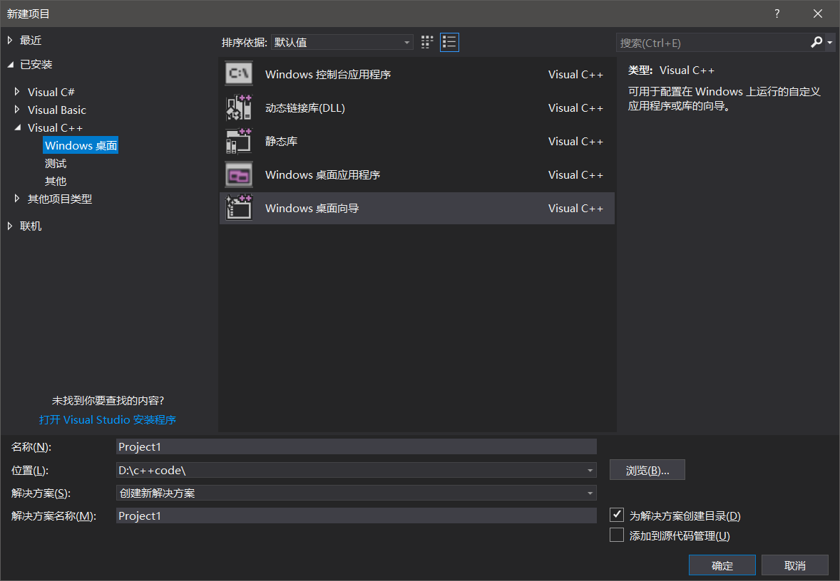Click the 浏览(B)... button
This screenshot has height=581, width=840.
pyautogui.click(x=647, y=470)
